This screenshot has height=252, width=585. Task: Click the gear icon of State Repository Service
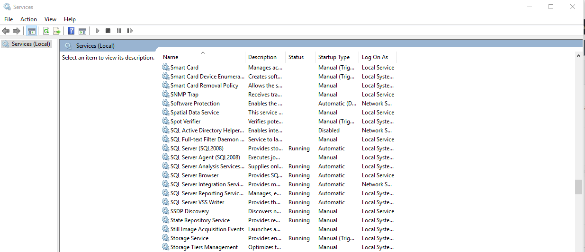(165, 220)
